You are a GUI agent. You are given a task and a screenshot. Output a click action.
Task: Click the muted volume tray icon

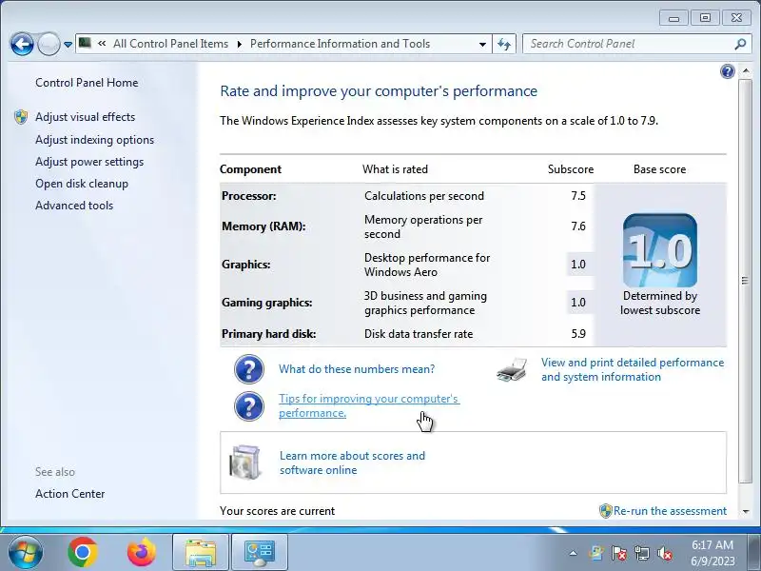[664, 553]
